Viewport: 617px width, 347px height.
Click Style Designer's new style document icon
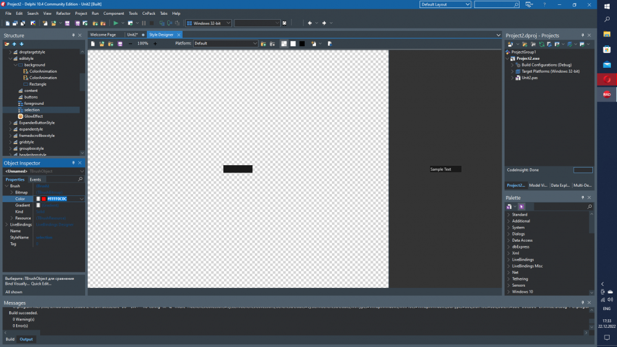tap(93, 44)
